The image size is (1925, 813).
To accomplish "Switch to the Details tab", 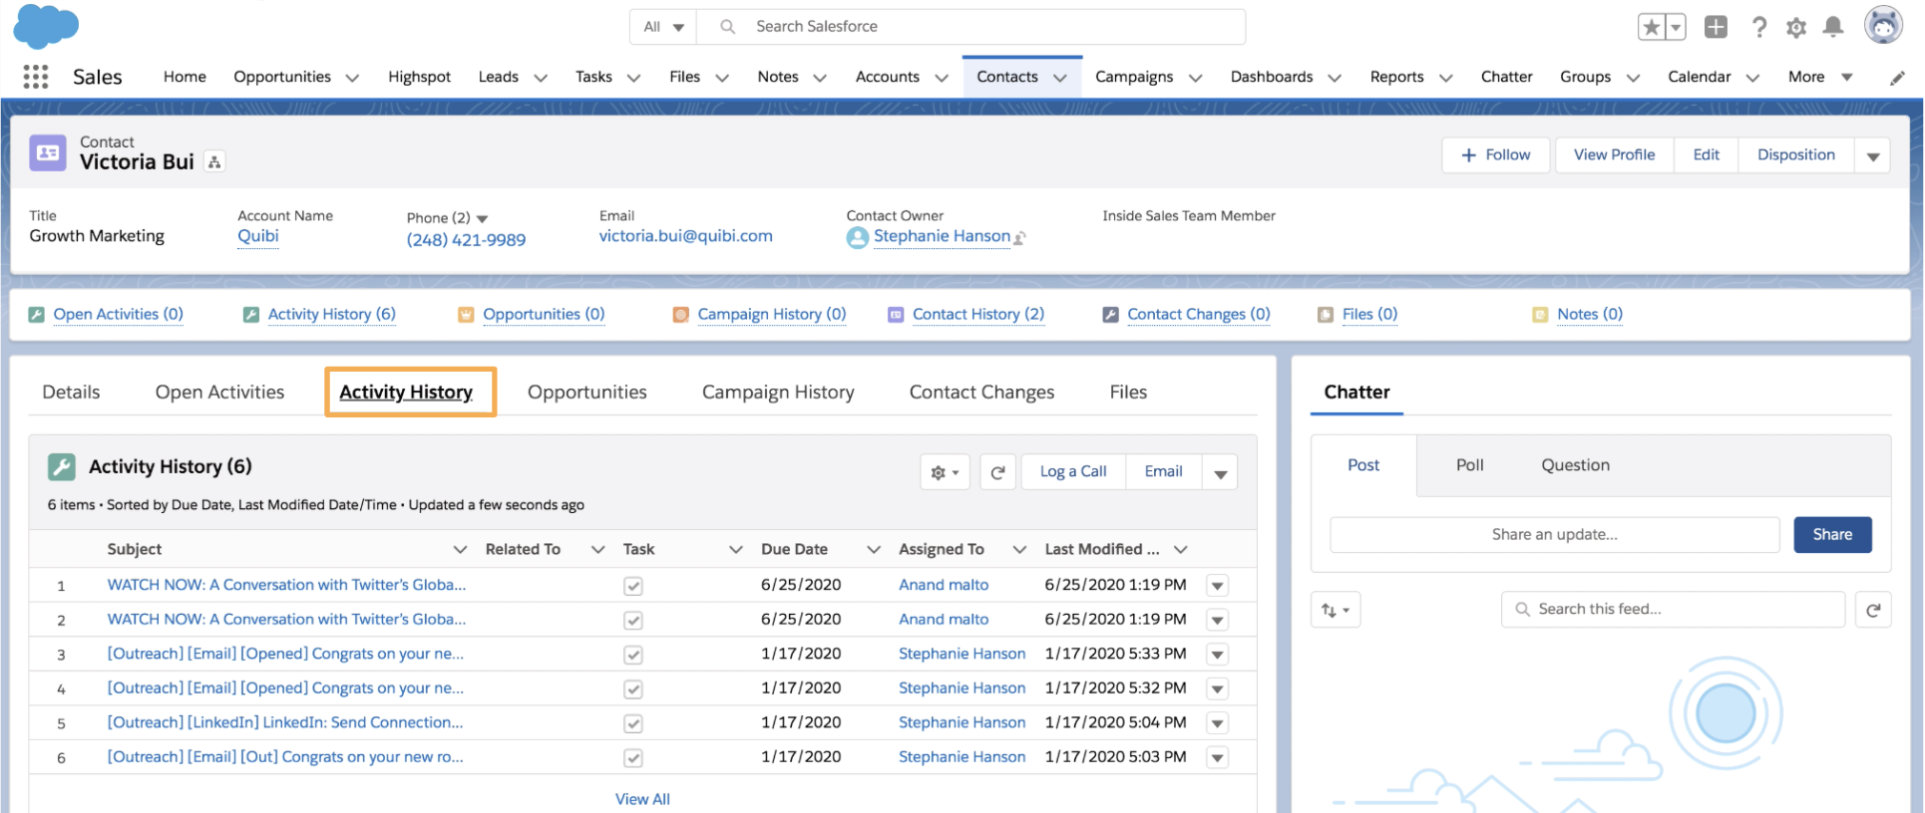I will [x=71, y=393].
